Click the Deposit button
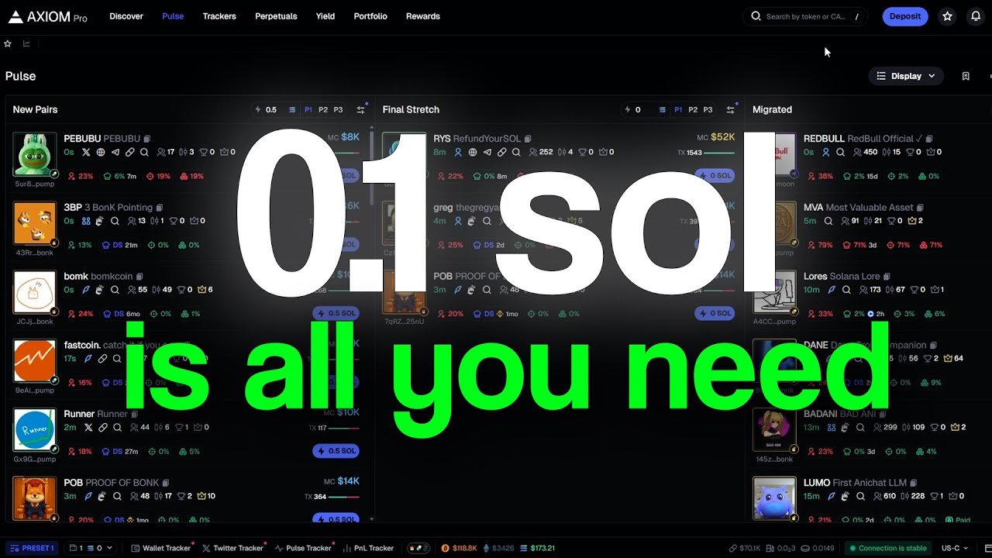992x558 pixels. 905,16
